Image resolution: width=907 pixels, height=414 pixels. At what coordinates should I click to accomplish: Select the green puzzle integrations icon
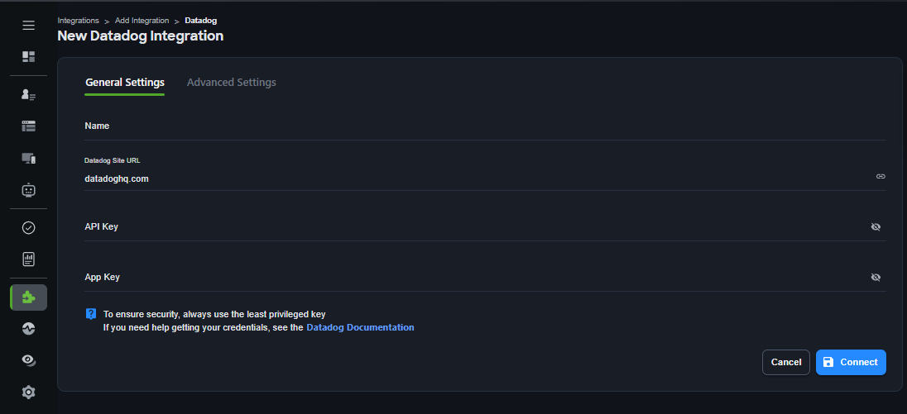[x=28, y=297]
